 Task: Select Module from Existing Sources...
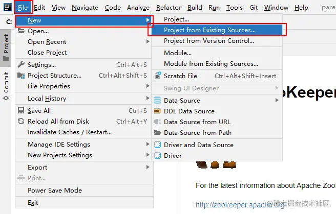217,64
